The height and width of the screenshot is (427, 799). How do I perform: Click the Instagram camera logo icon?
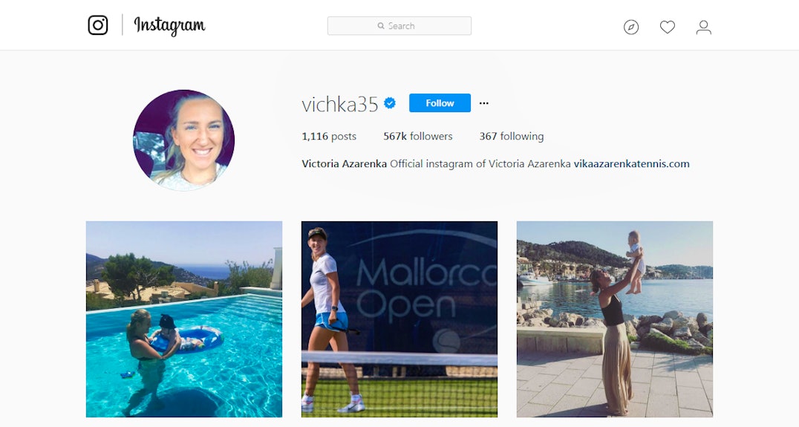point(98,25)
